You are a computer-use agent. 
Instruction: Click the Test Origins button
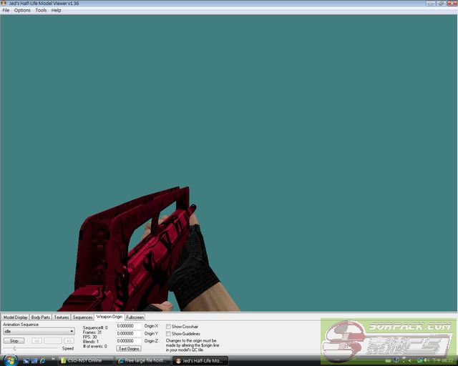129,349
